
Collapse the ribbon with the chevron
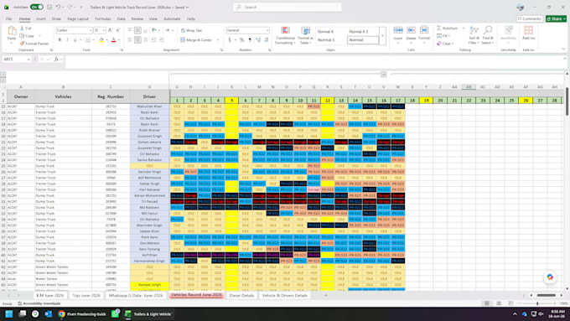[563, 49]
